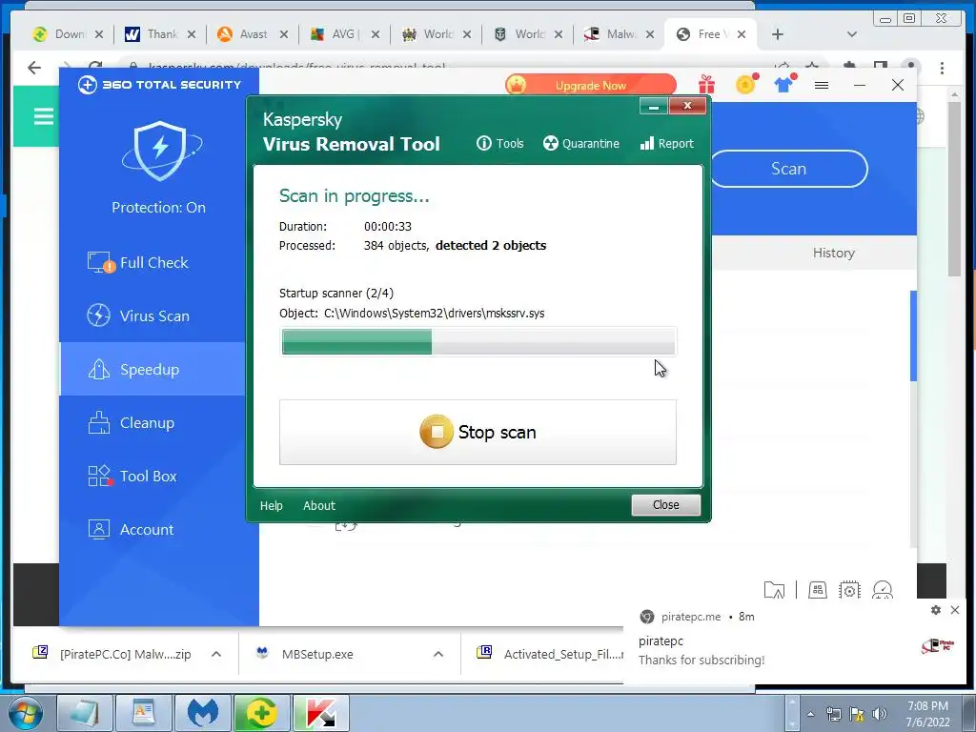Click browser back arrow
The width and height of the screenshot is (976, 732).
click(x=34, y=68)
